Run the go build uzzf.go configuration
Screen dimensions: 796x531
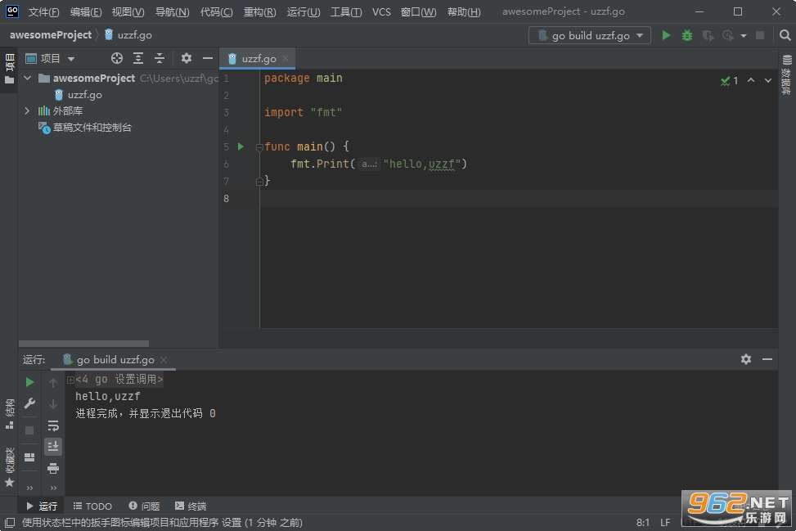(666, 35)
